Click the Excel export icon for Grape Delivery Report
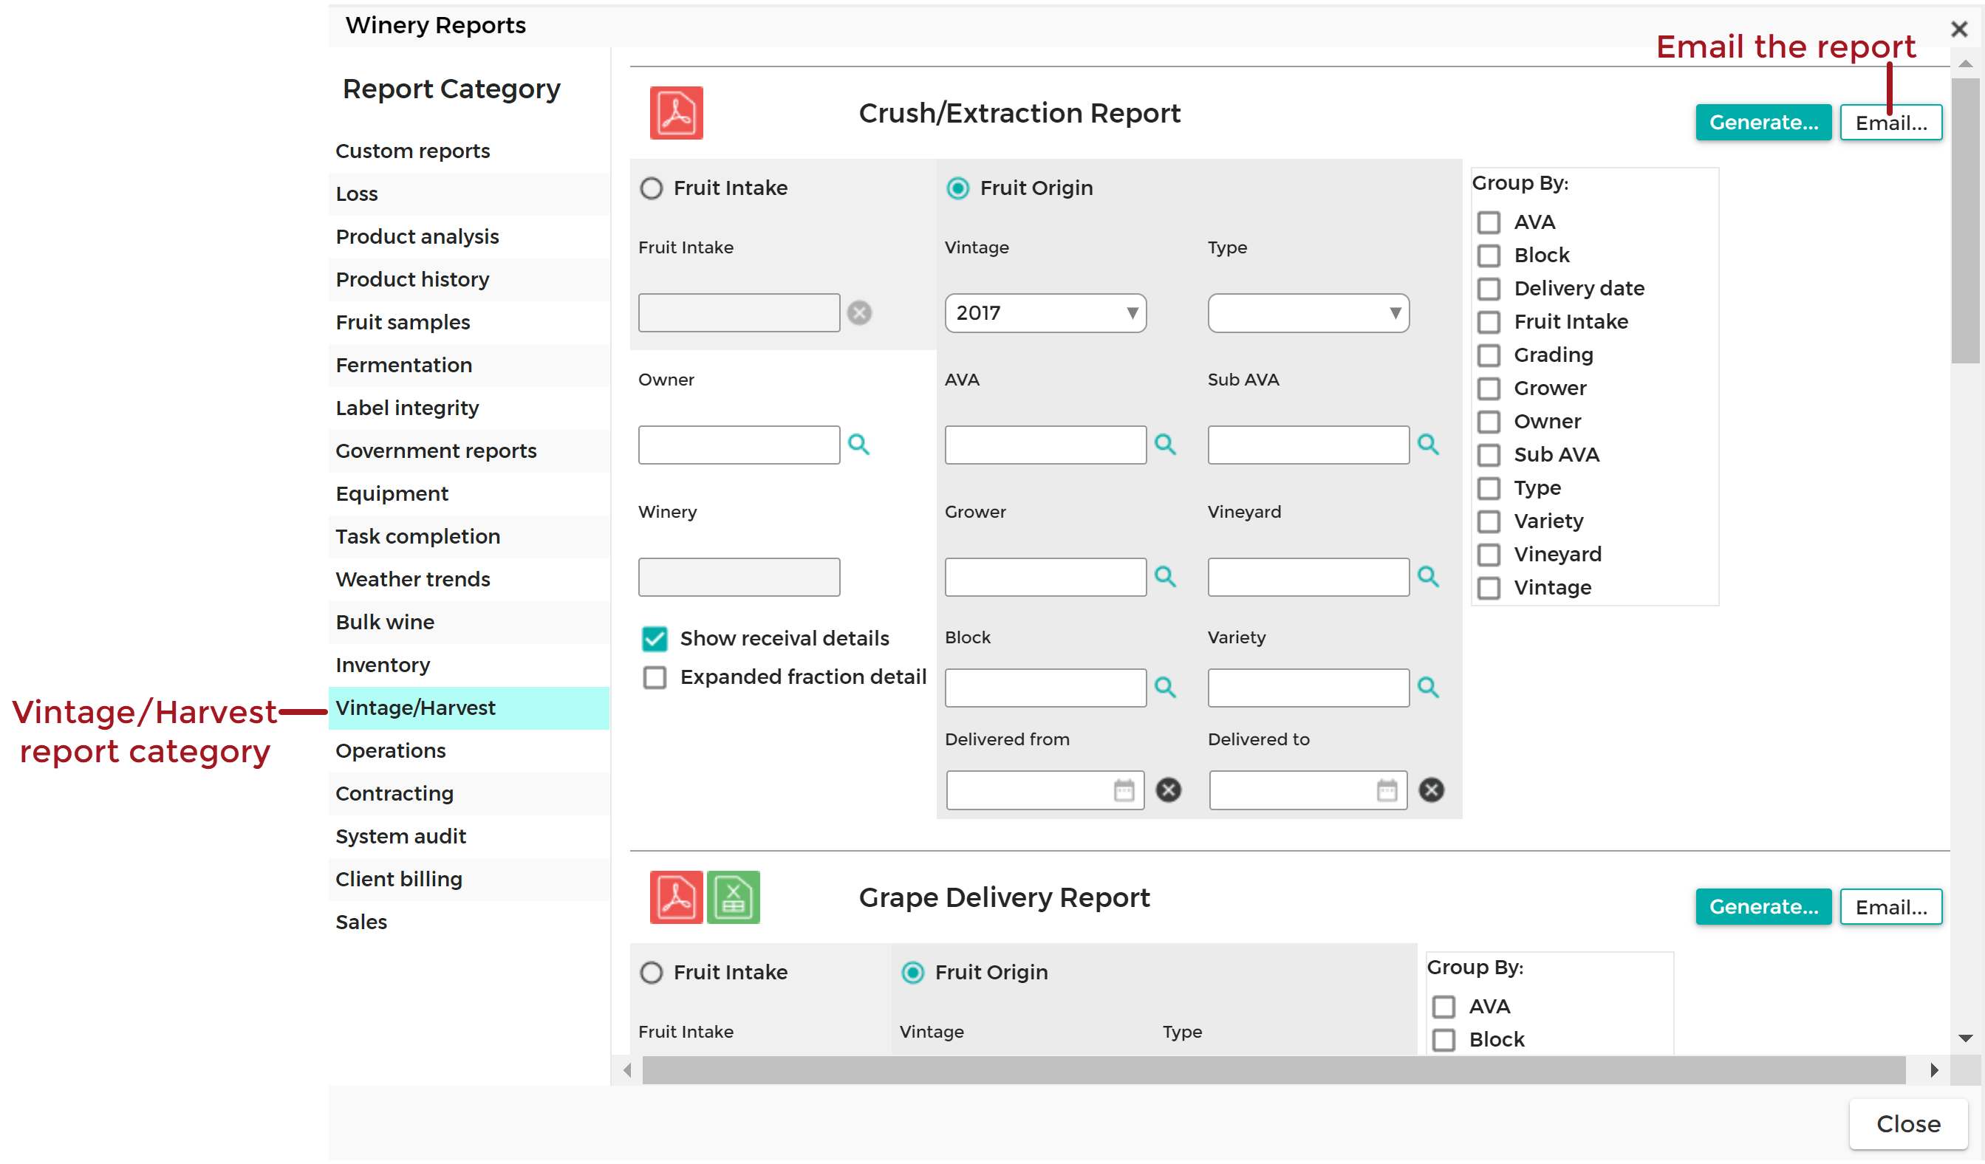This screenshot has width=1985, height=1164. (x=733, y=897)
